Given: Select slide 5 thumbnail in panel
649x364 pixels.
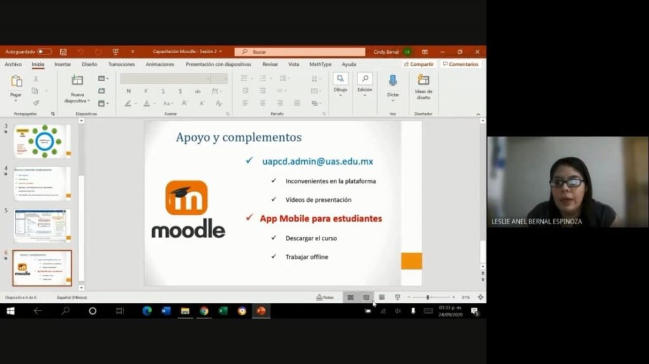Looking at the screenshot, I should pos(42,225).
